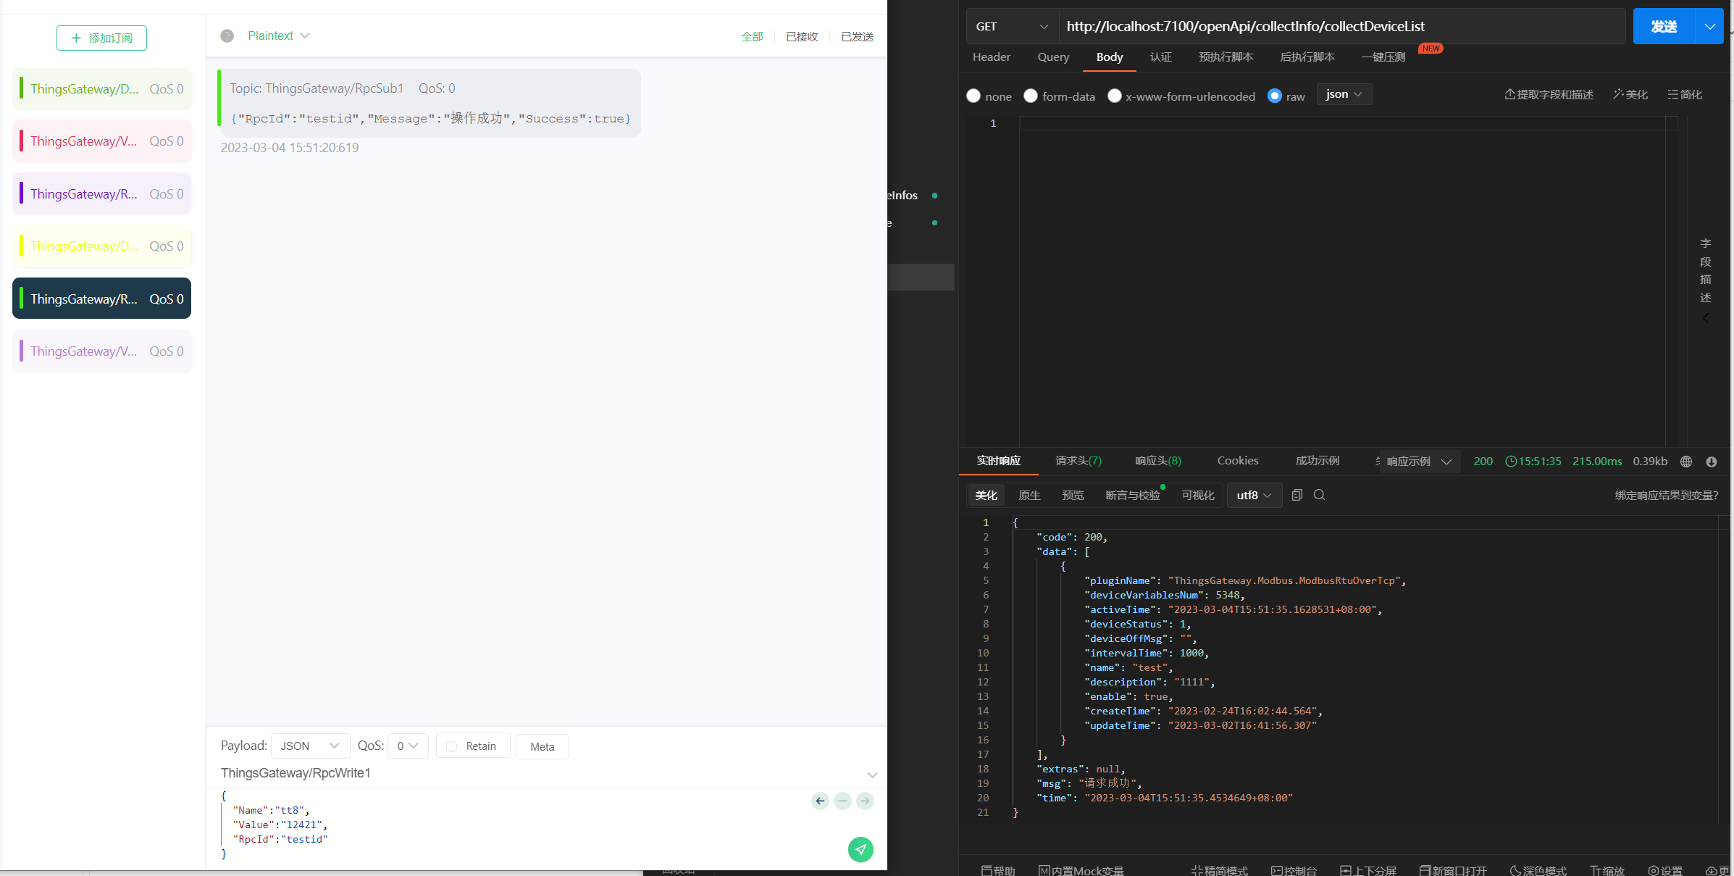Open the Payload JSON format dropdown

tap(310, 746)
